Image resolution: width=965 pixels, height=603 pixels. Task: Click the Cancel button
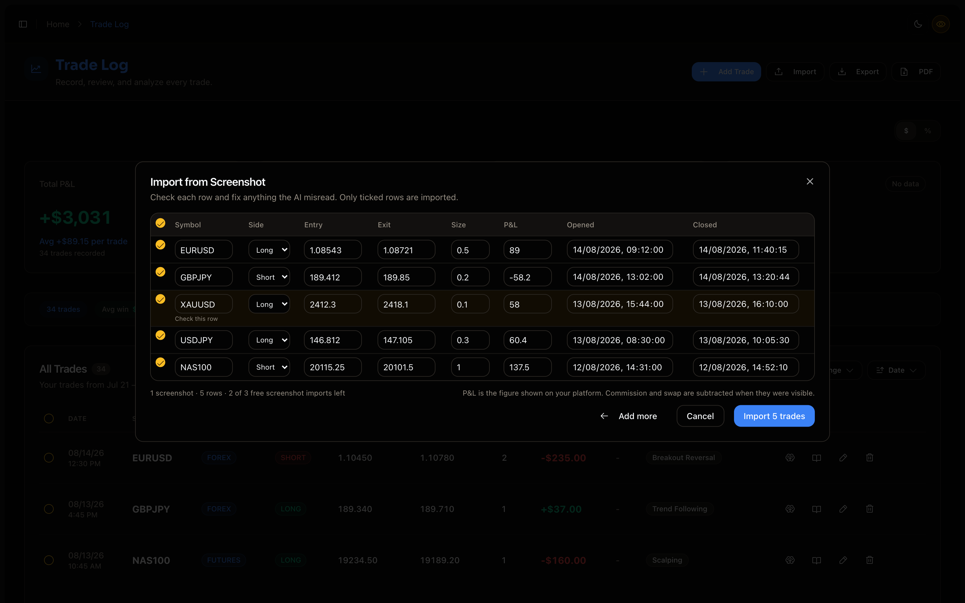click(700, 416)
